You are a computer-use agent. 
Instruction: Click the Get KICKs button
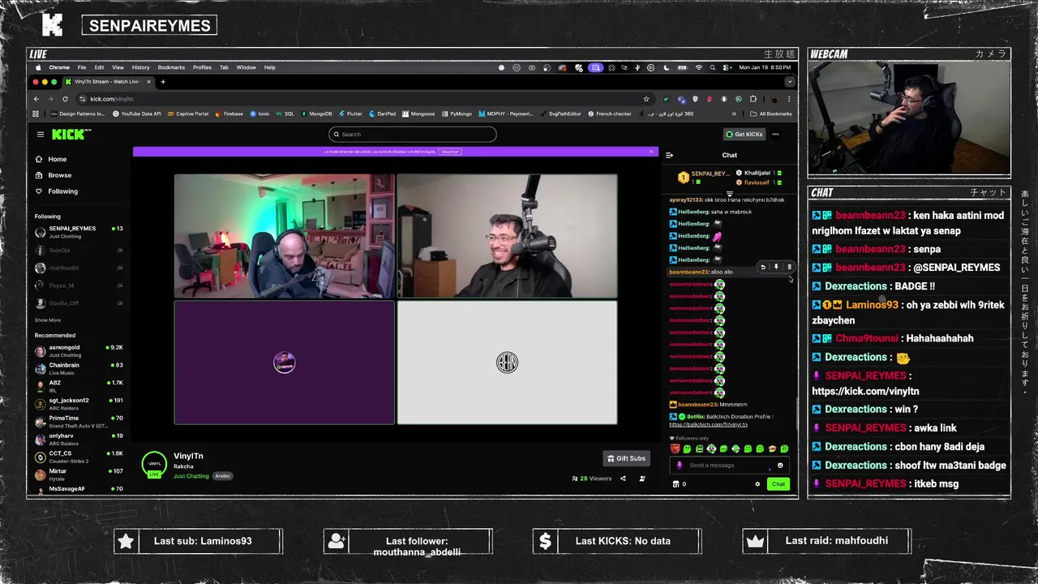(744, 134)
